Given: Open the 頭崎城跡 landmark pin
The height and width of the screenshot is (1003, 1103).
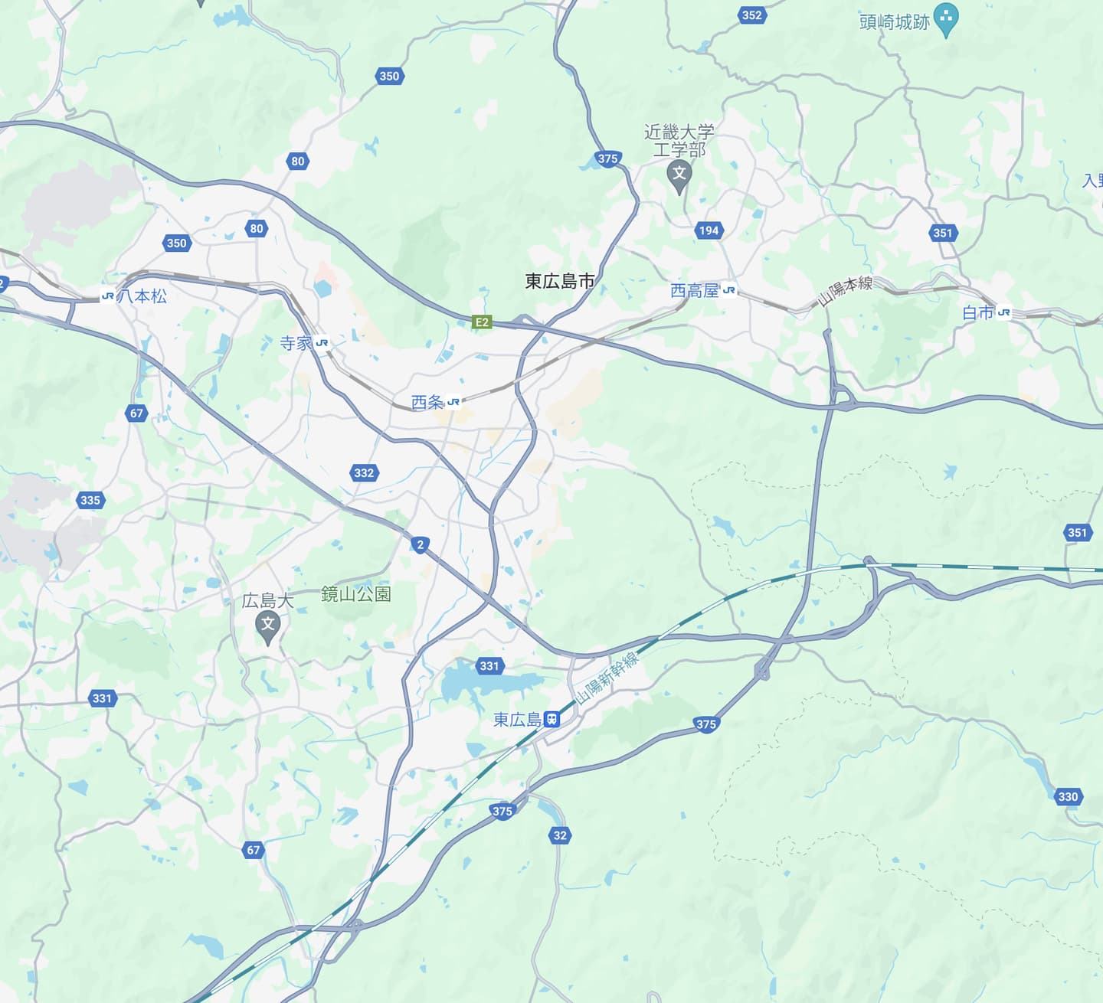Looking at the screenshot, I should point(947,21).
